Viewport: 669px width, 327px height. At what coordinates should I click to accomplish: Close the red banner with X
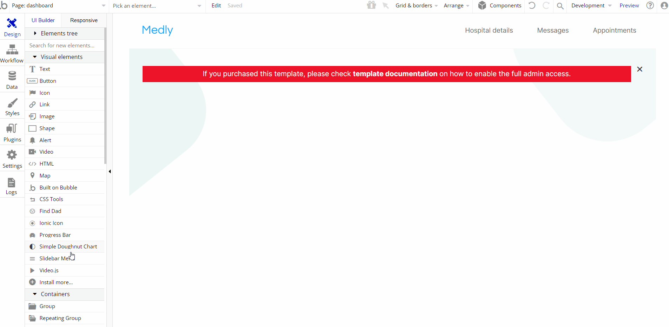640,69
